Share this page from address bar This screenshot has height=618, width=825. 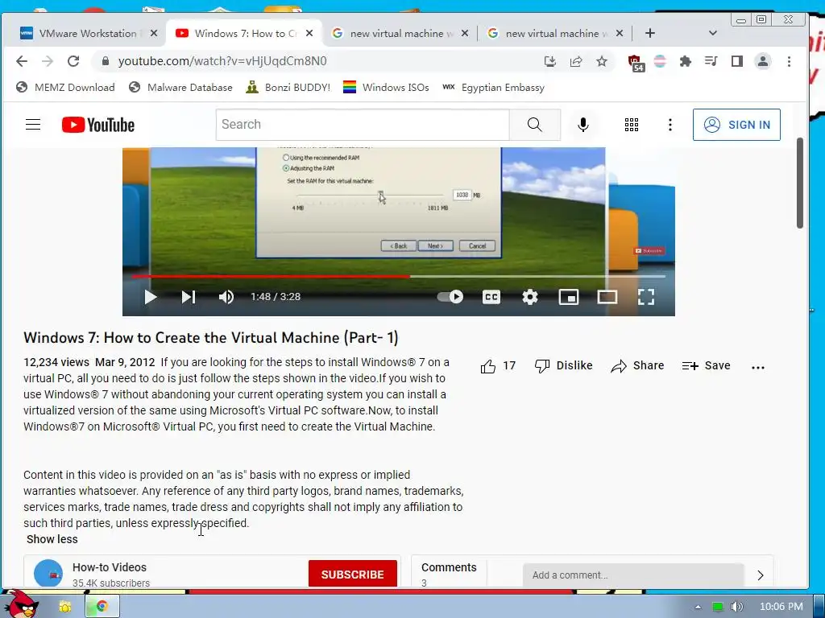click(x=576, y=61)
